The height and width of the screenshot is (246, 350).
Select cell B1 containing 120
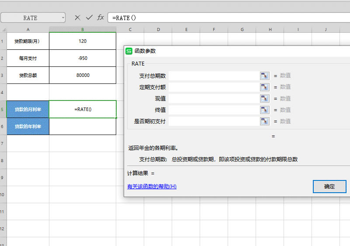pos(83,41)
